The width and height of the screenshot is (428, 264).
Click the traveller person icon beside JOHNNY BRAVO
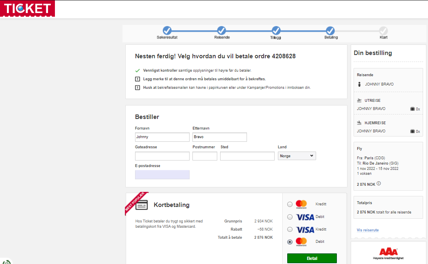click(x=359, y=84)
